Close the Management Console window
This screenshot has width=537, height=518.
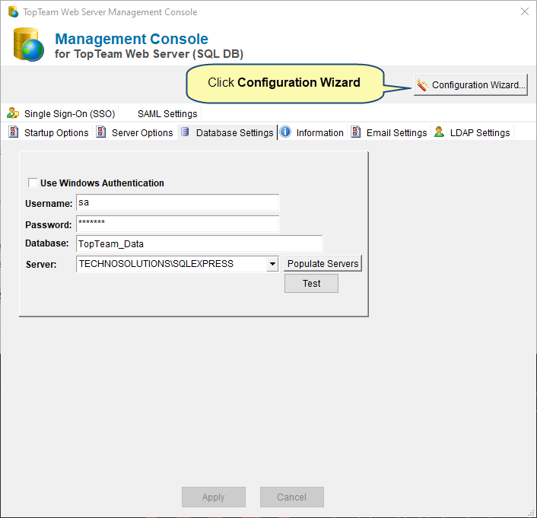point(525,11)
